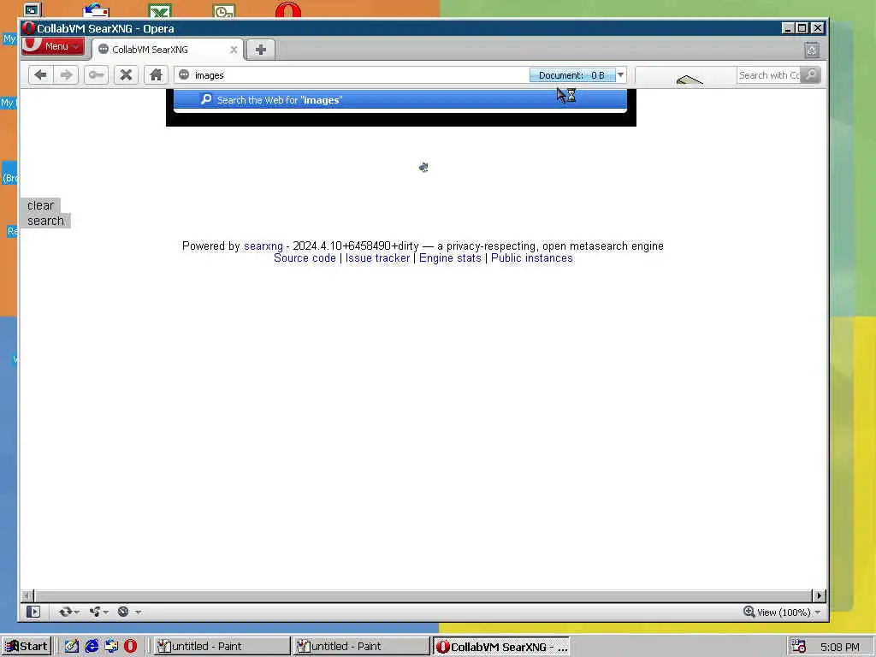Click the Opera logo in title bar
Image resolution: width=876 pixels, height=657 pixels.
[x=29, y=28]
